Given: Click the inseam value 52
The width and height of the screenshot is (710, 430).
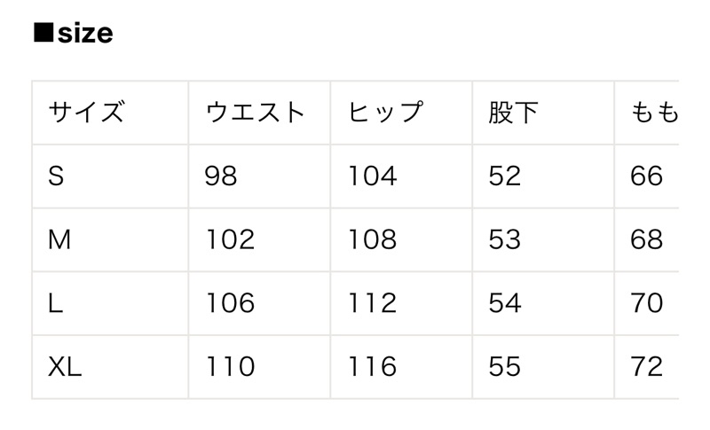Looking at the screenshot, I should point(504,176).
